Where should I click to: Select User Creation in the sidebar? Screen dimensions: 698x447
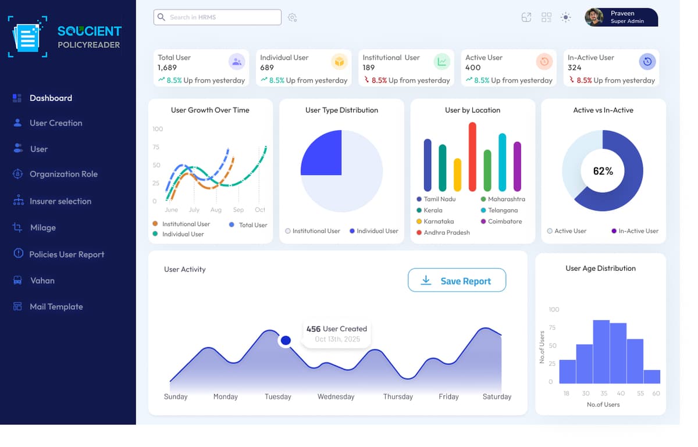pyautogui.click(x=57, y=123)
